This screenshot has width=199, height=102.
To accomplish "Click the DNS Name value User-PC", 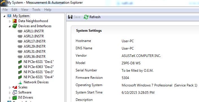I will [128, 48].
